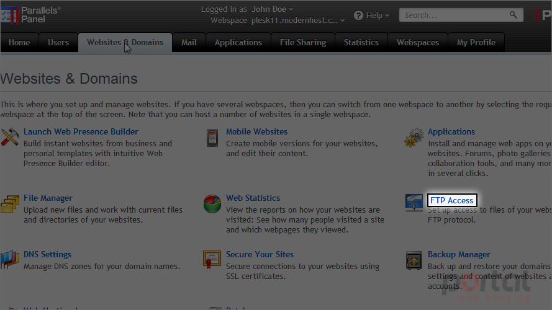Click the Parallels Panel logo

(30, 15)
